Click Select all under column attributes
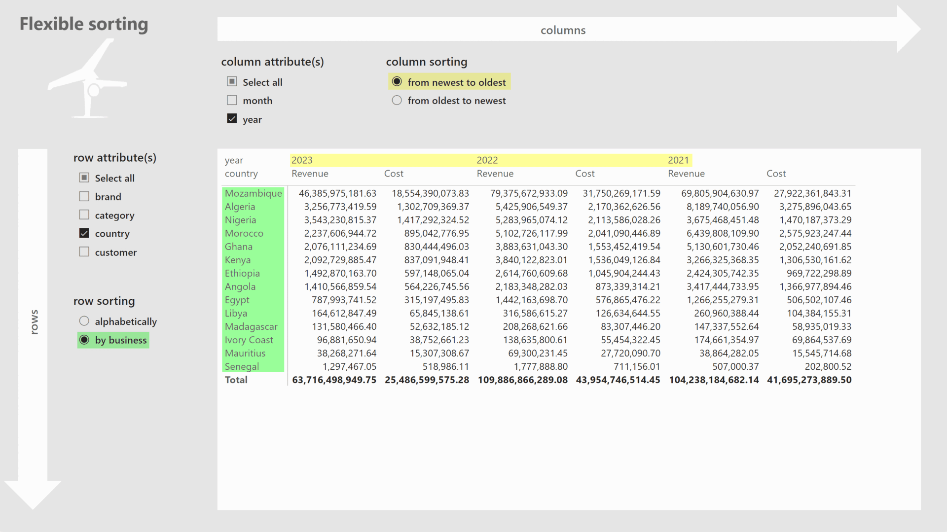 (x=232, y=81)
